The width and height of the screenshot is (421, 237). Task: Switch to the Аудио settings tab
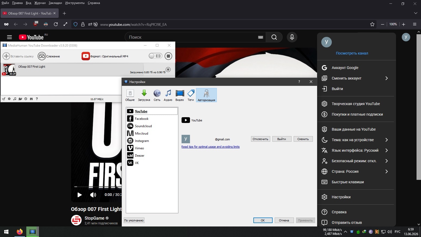[168, 95]
